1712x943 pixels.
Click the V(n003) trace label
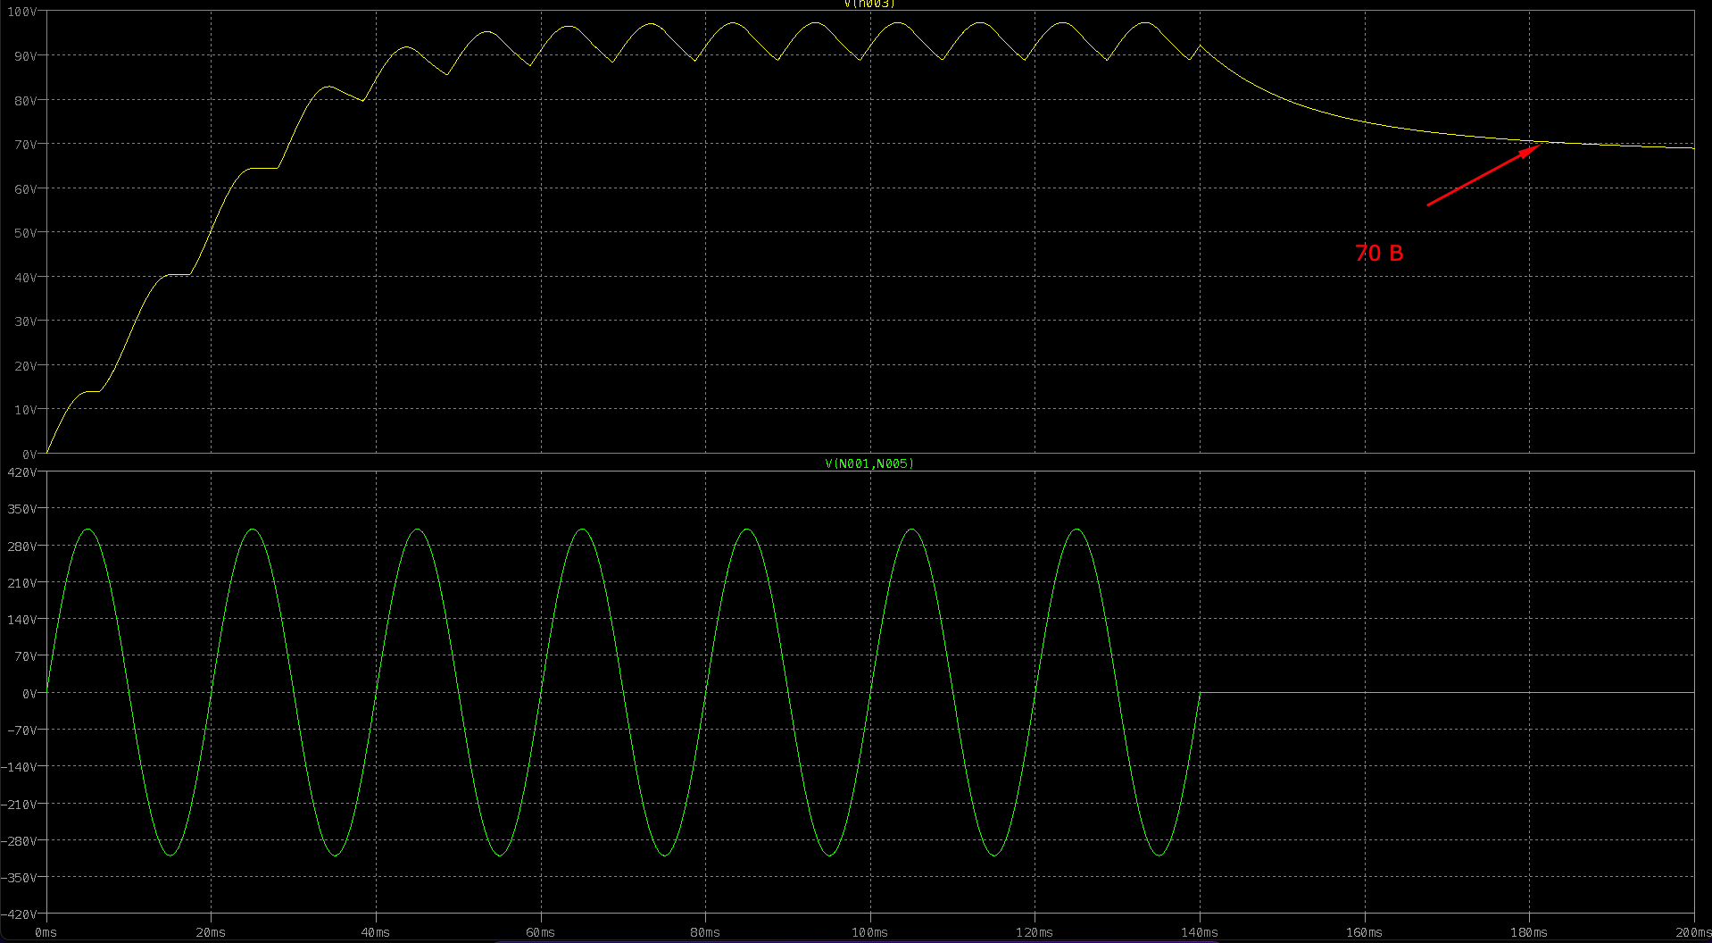[868, 4]
